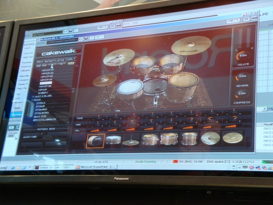This screenshot has height=205, width=273.
Task: Click the fast-forward pattern button
Action: (x=45, y=66)
